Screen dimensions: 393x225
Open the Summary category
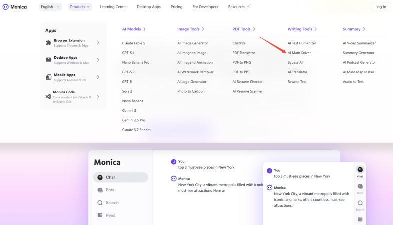(x=354, y=29)
